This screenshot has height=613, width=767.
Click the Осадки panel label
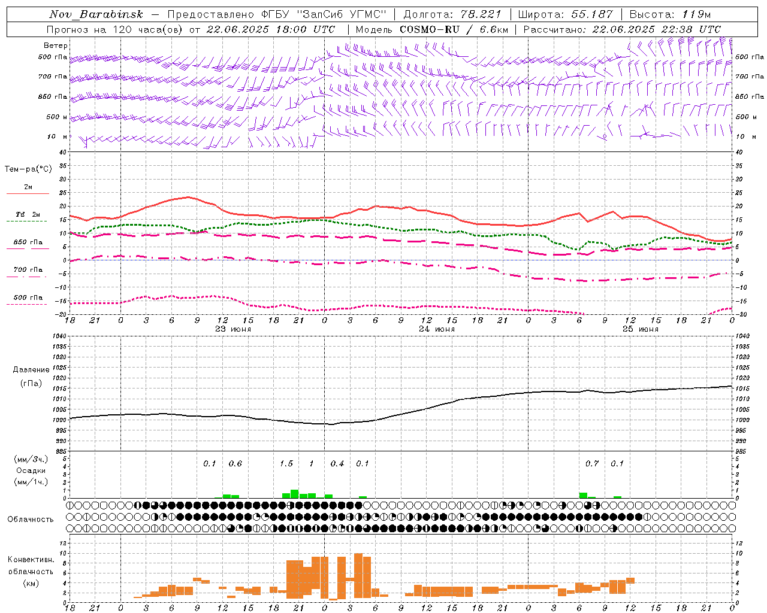(x=31, y=471)
